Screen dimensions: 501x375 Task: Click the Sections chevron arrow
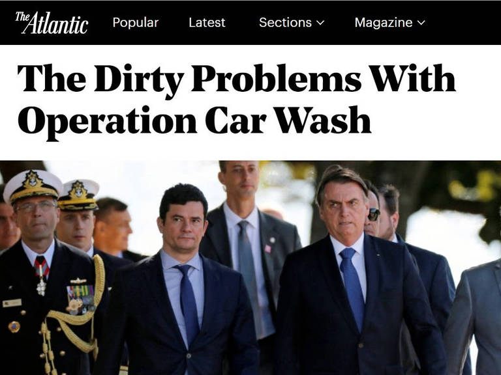[x=320, y=23]
